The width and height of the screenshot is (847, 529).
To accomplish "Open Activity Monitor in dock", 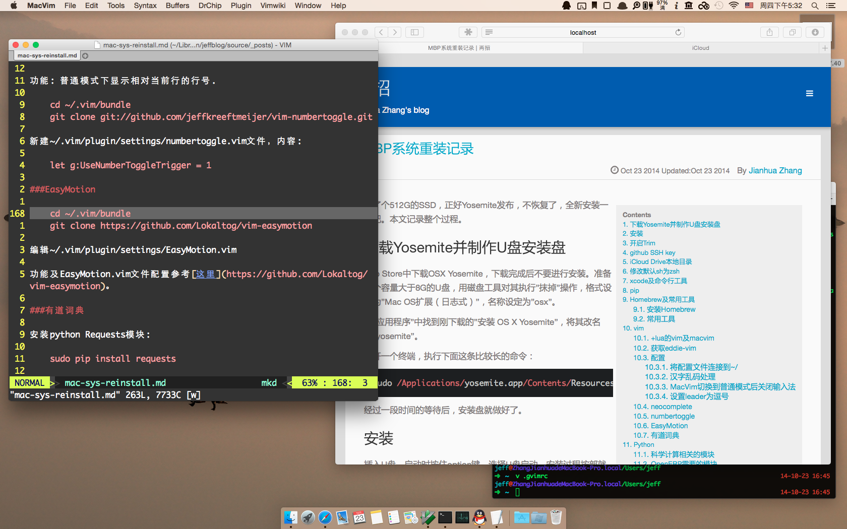I will tap(462, 517).
